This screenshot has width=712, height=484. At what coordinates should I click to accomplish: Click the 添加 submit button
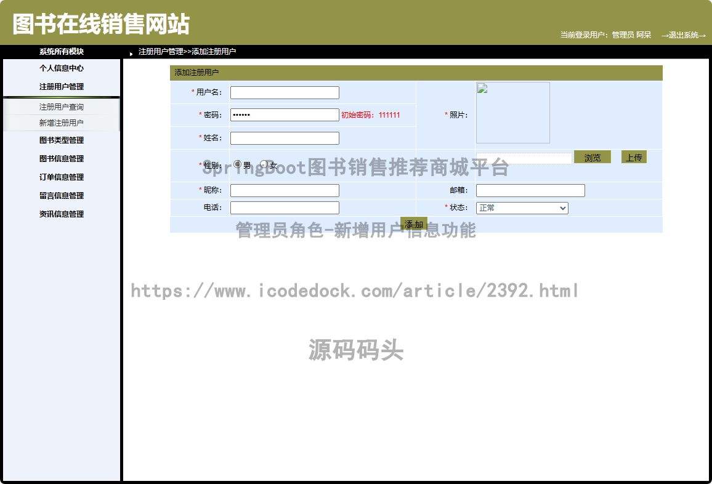[x=413, y=224]
